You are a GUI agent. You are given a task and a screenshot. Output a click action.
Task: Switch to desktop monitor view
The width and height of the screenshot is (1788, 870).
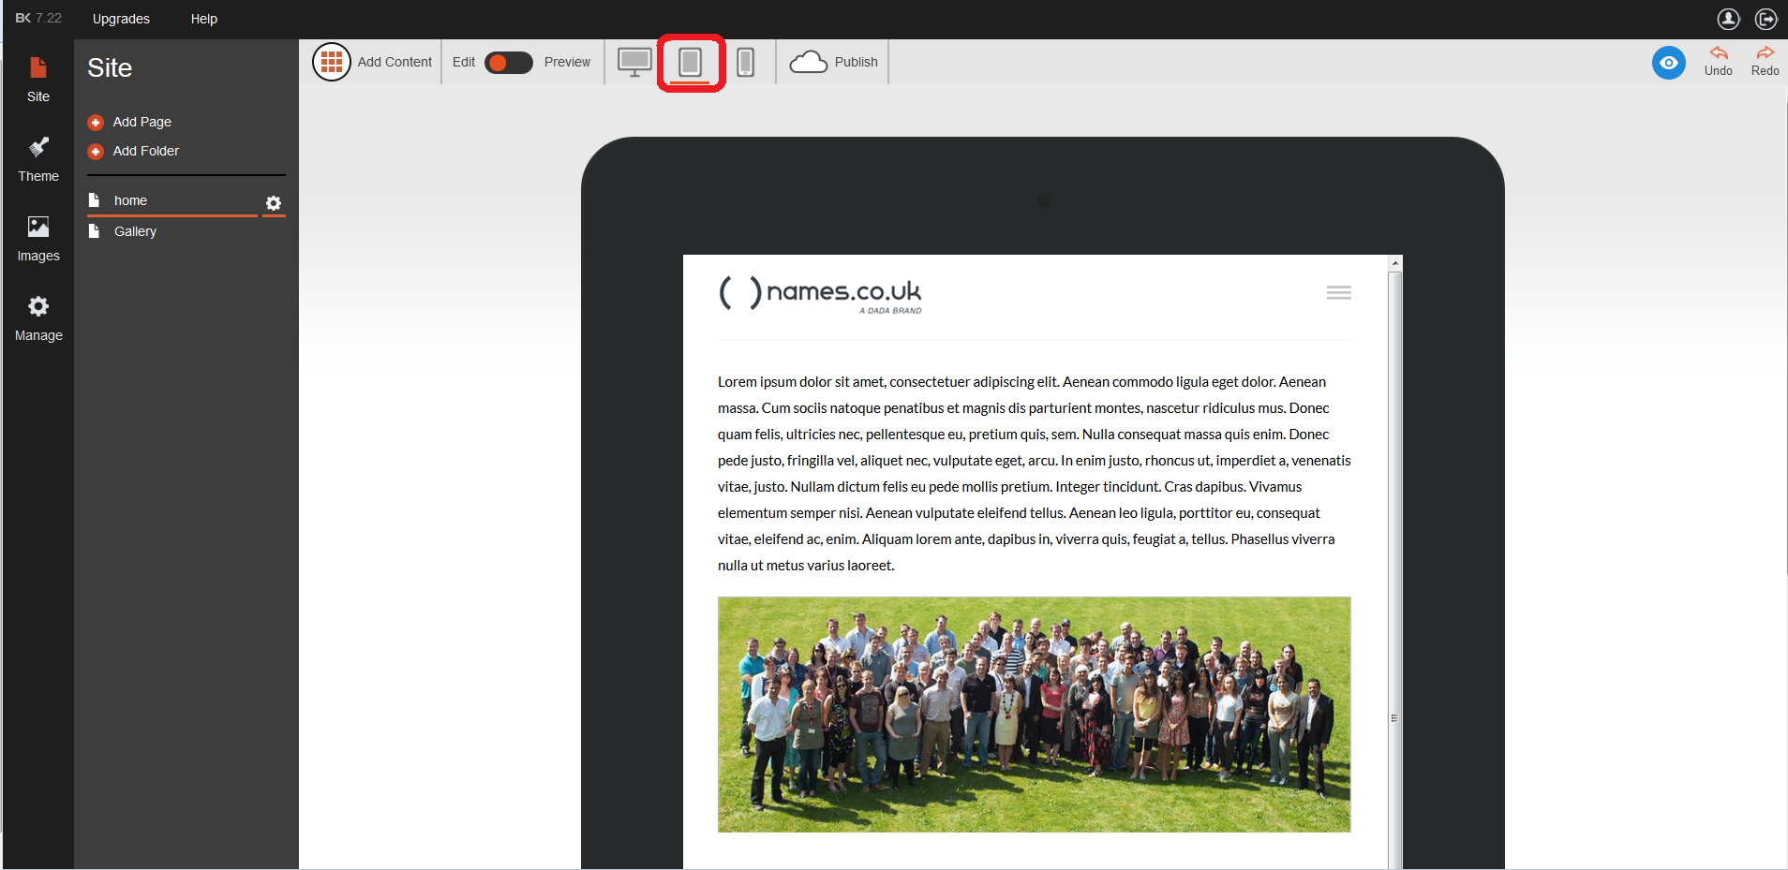click(x=634, y=62)
